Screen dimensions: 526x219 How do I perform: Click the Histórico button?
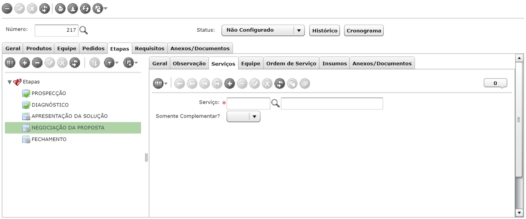[x=324, y=30]
